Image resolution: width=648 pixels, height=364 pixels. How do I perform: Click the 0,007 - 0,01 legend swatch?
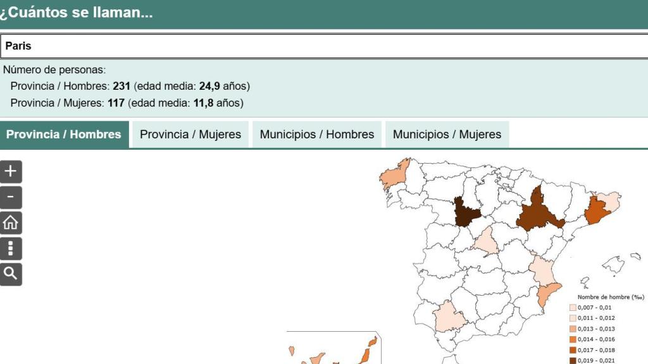pos(573,308)
